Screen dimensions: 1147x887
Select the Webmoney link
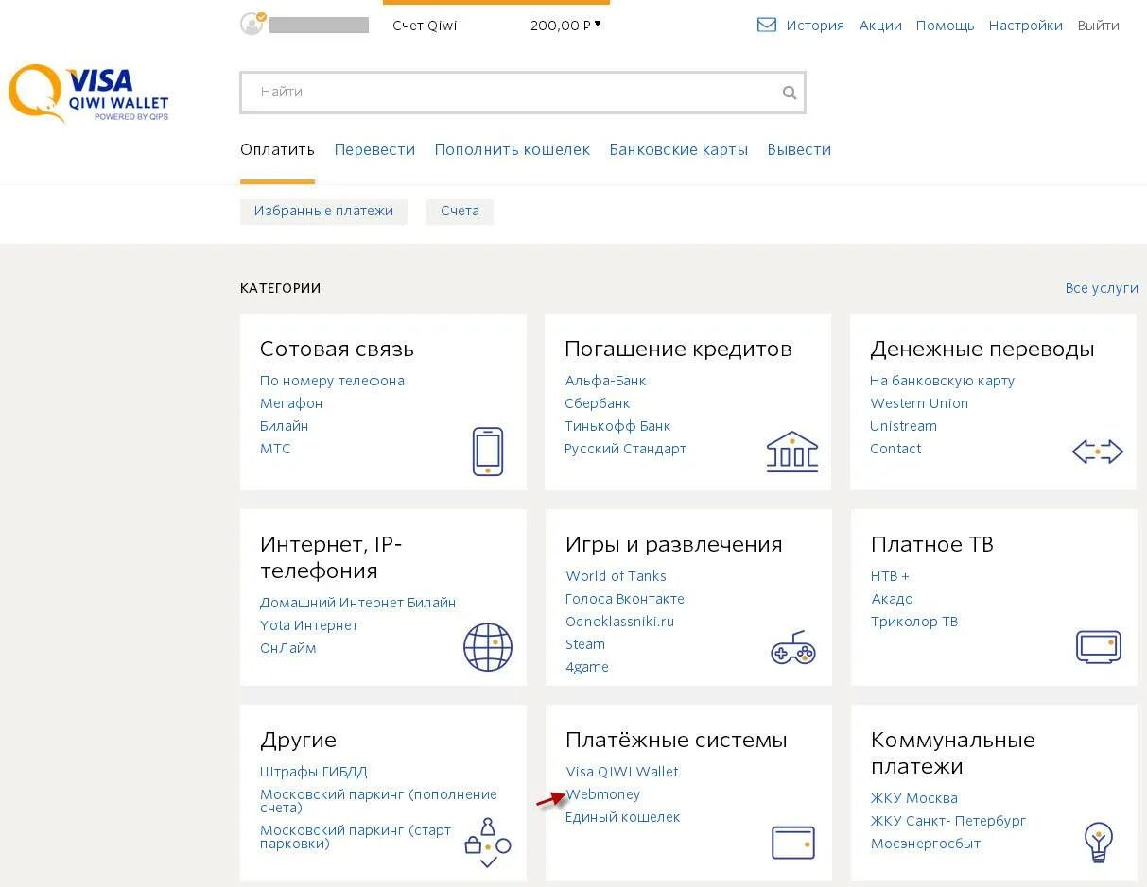coord(603,794)
